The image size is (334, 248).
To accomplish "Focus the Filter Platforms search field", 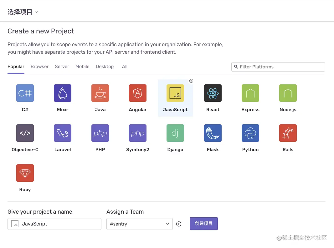I will tap(278, 67).
